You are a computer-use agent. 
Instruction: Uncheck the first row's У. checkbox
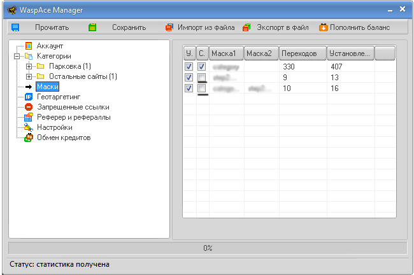tap(189, 67)
